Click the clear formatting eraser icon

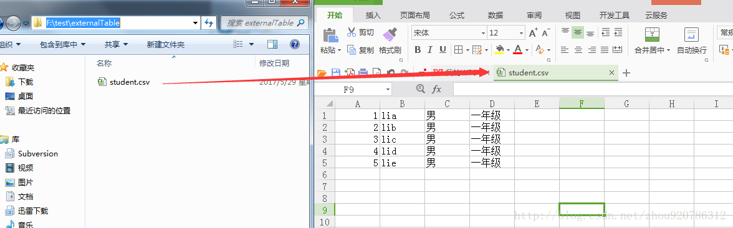[x=540, y=50]
